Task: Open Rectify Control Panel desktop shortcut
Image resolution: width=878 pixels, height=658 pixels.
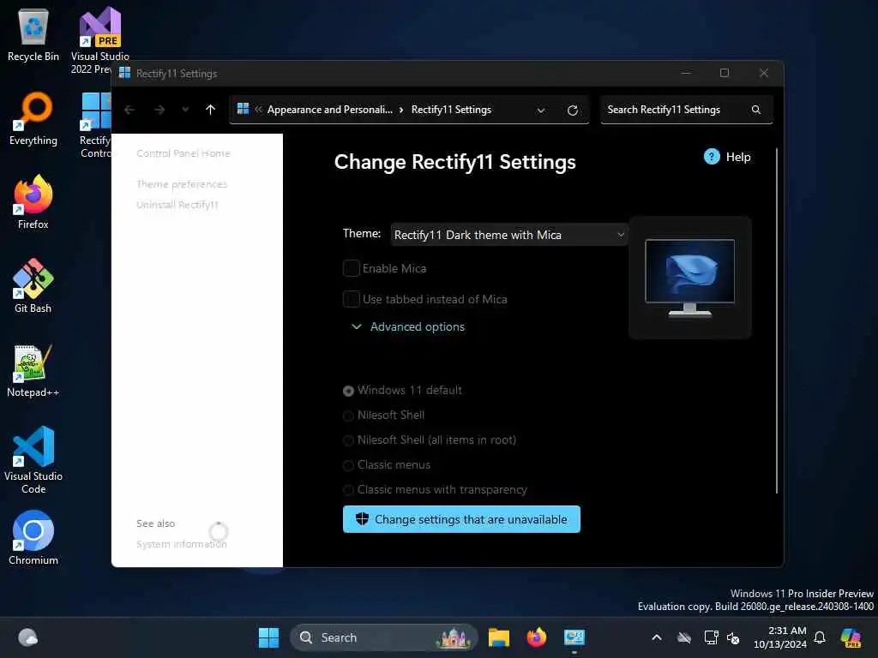Action: (x=96, y=125)
